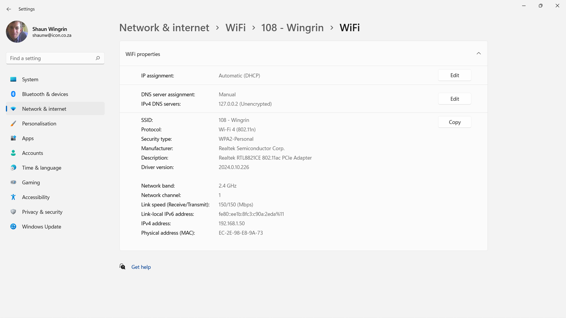The width and height of the screenshot is (566, 318).
Task: Click the 2.4 GHz network band value
Action: (x=228, y=186)
